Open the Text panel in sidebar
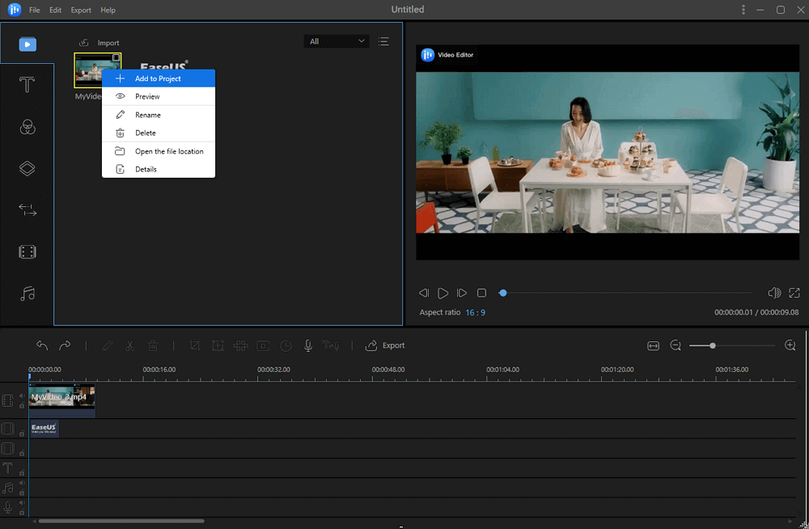The height and width of the screenshot is (529, 809). 28,85
